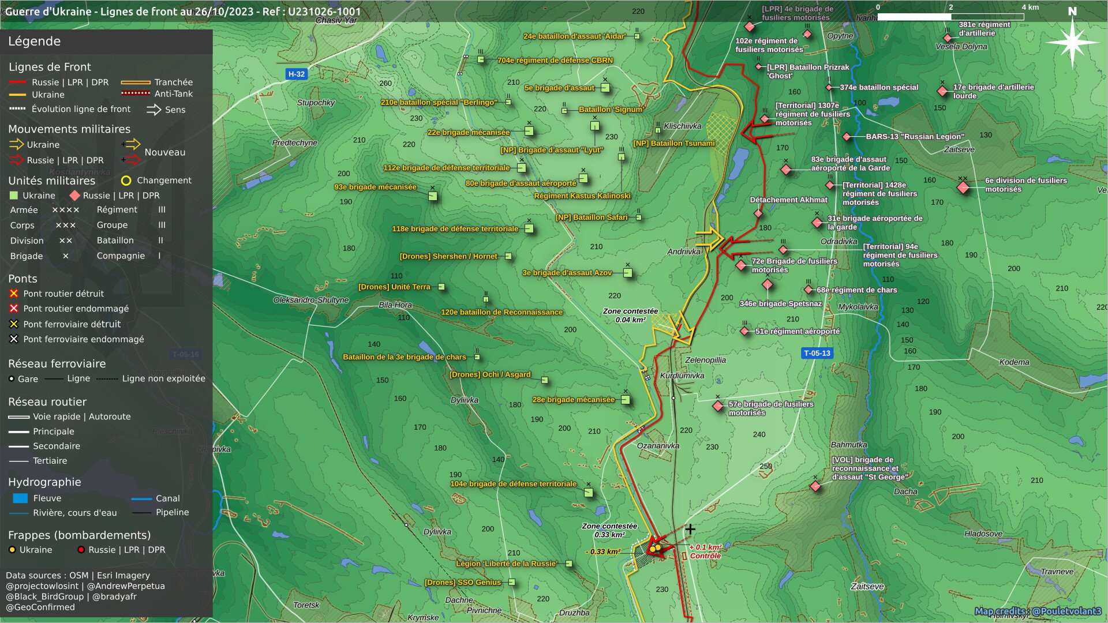Click the 83e brigade d'assaut aéroportée diamond

pyautogui.click(x=786, y=170)
